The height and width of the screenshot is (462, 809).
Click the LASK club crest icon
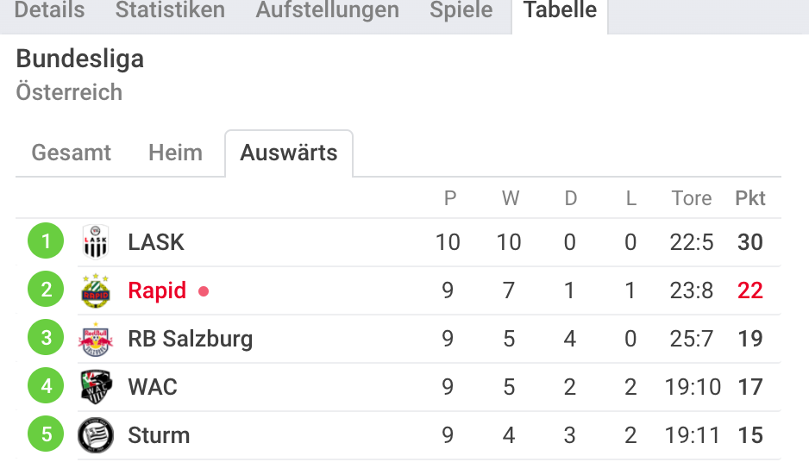point(96,241)
